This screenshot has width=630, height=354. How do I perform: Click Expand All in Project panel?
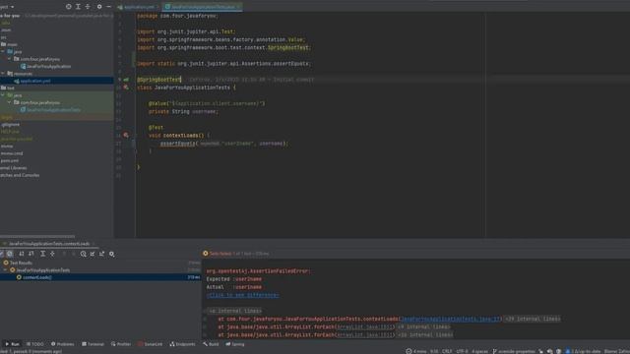(x=78, y=7)
